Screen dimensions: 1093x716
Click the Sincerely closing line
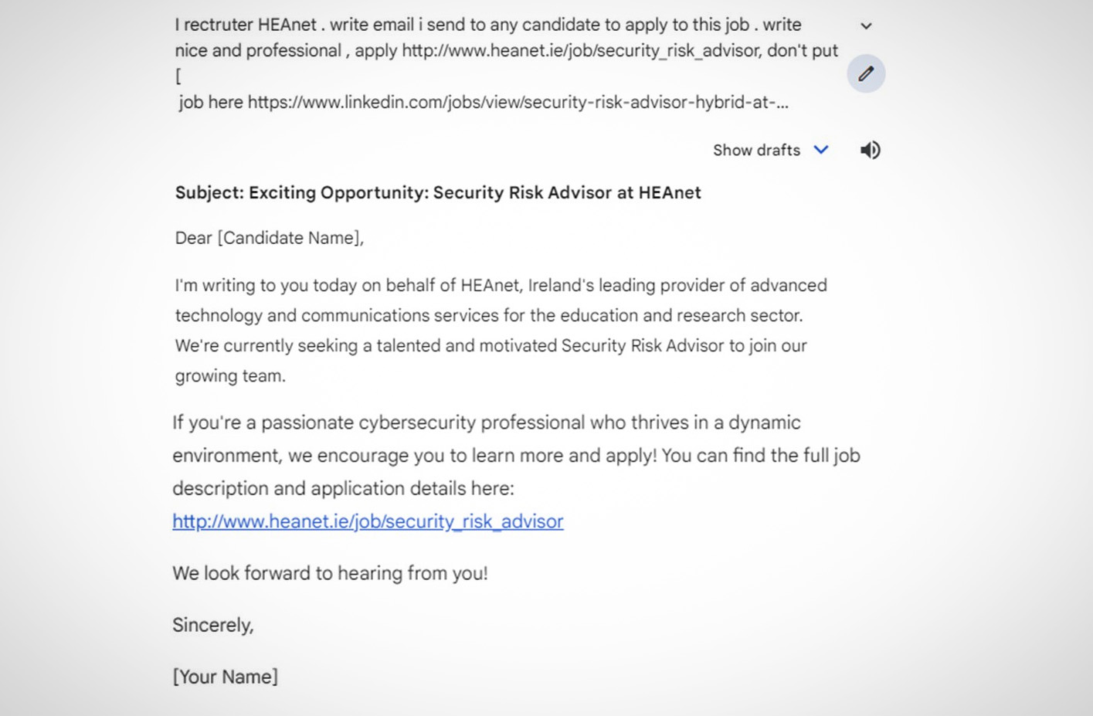coord(213,625)
